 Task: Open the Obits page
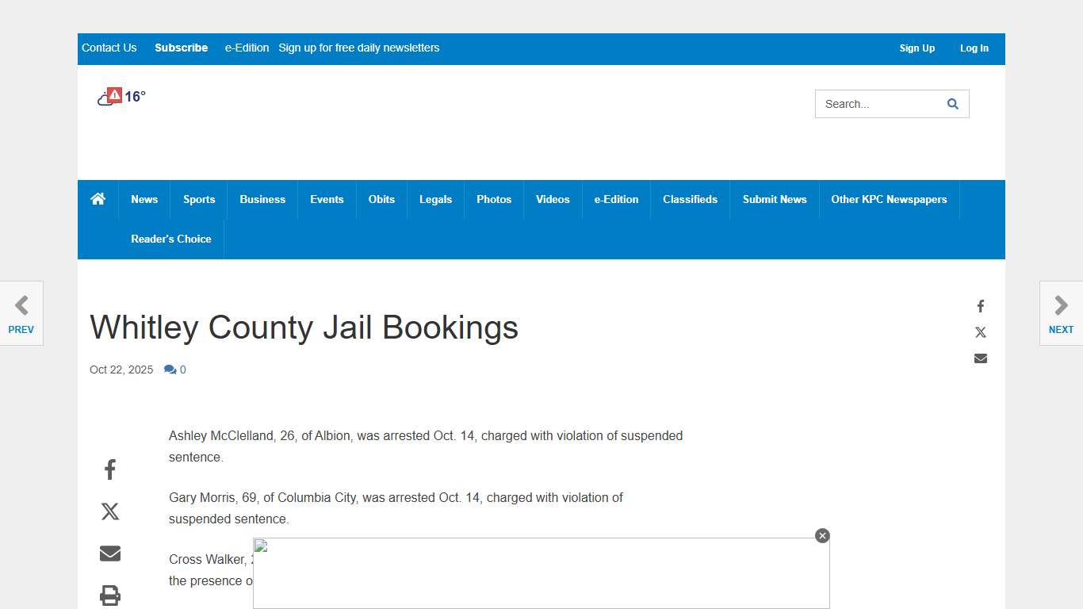381,199
